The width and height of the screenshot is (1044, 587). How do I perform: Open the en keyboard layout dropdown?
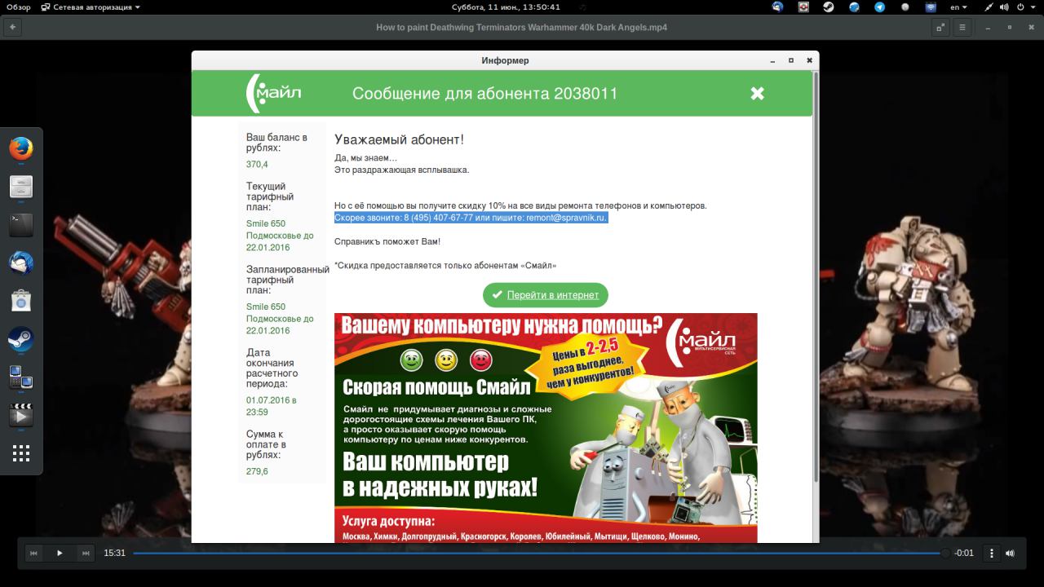(959, 7)
